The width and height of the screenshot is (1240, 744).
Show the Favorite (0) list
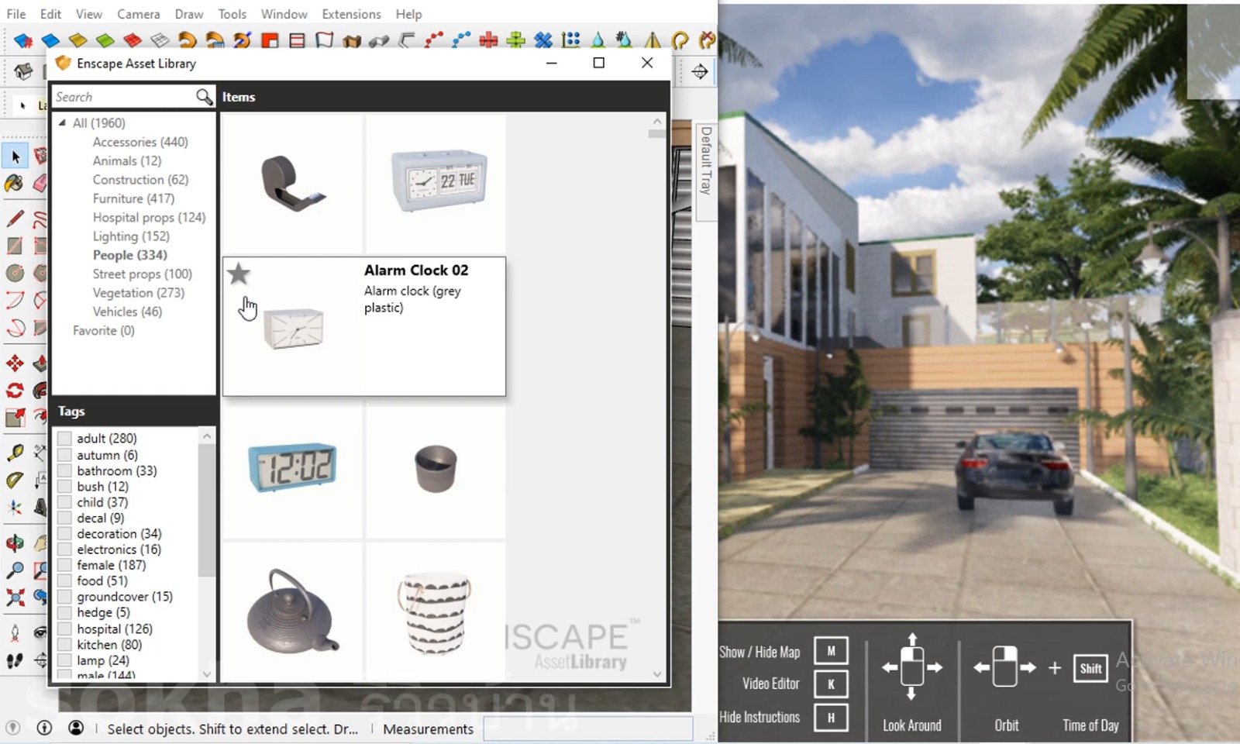[103, 330]
